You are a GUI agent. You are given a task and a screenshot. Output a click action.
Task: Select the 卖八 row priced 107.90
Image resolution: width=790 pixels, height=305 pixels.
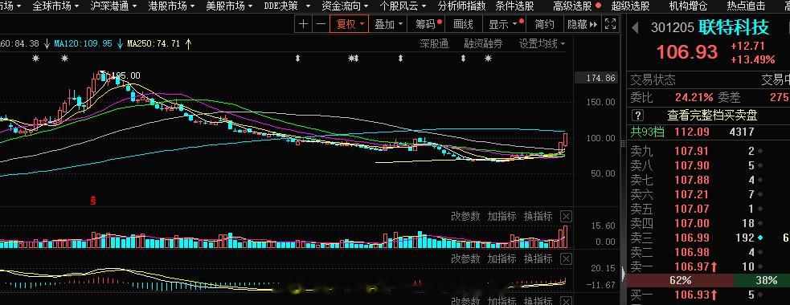(708, 165)
